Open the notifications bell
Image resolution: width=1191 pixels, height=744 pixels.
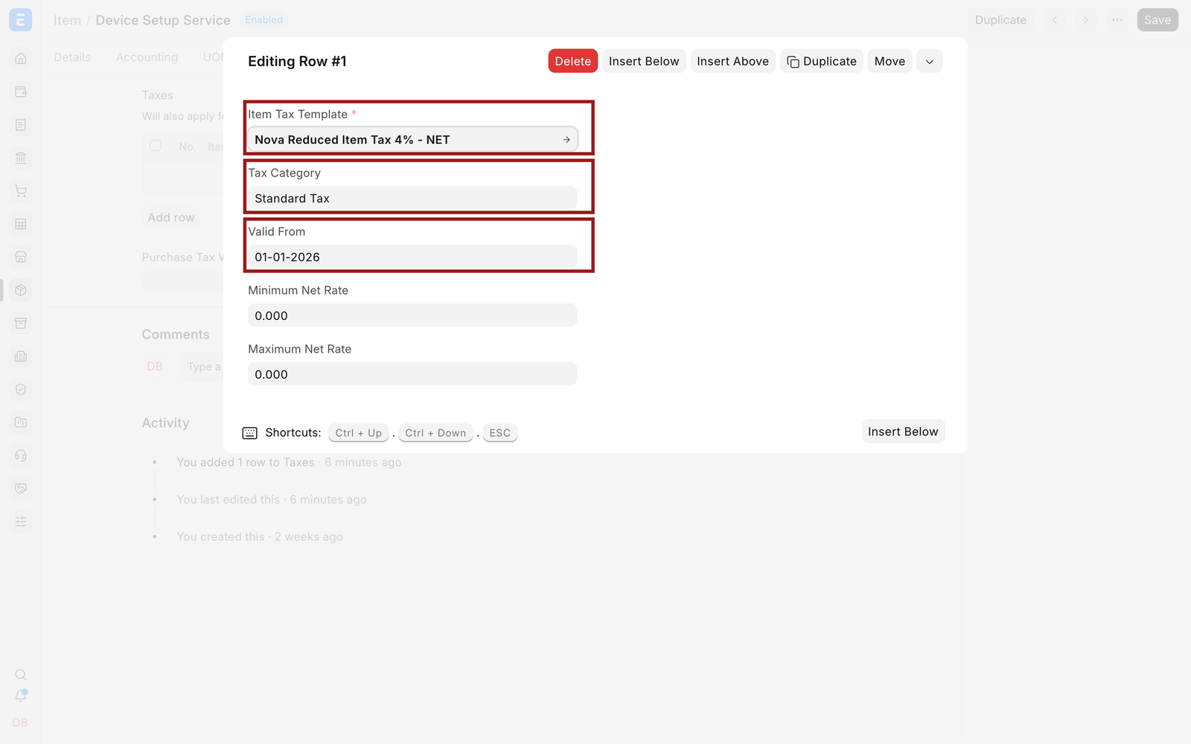click(21, 696)
